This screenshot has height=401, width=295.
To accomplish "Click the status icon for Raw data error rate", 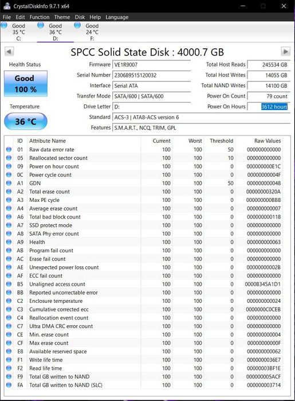I will tap(9, 149).
